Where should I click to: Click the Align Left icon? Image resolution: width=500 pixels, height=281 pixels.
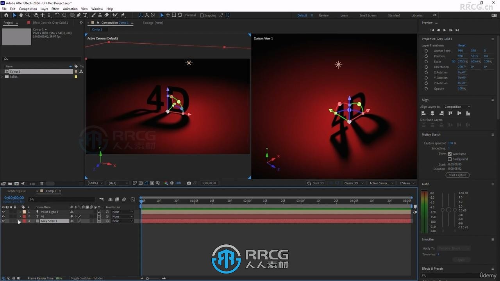[423, 113]
